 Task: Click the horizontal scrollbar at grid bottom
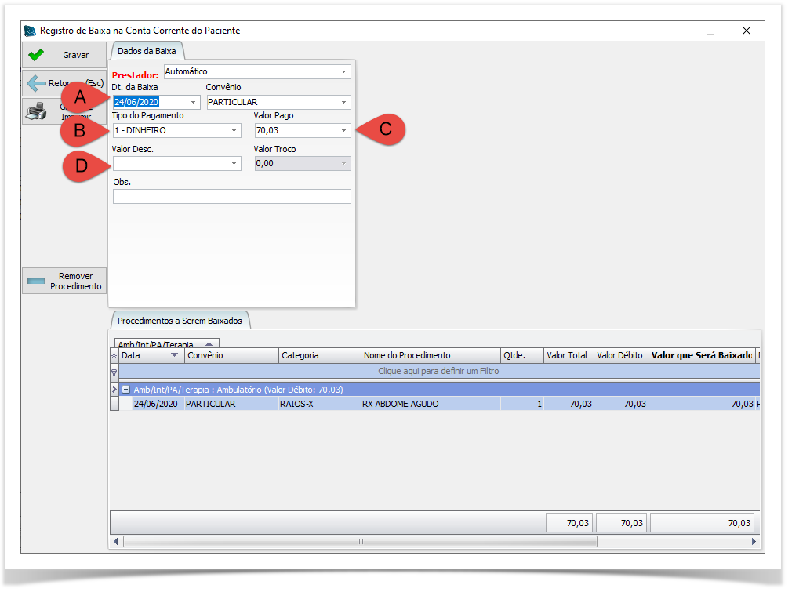360,541
